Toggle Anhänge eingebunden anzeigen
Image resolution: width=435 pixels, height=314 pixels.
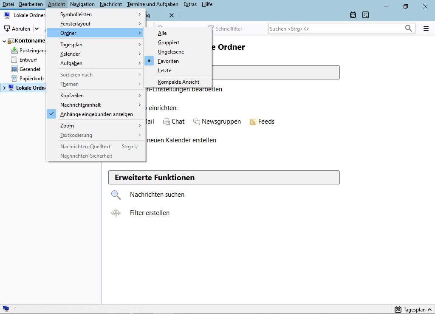(x=96, y=114)
